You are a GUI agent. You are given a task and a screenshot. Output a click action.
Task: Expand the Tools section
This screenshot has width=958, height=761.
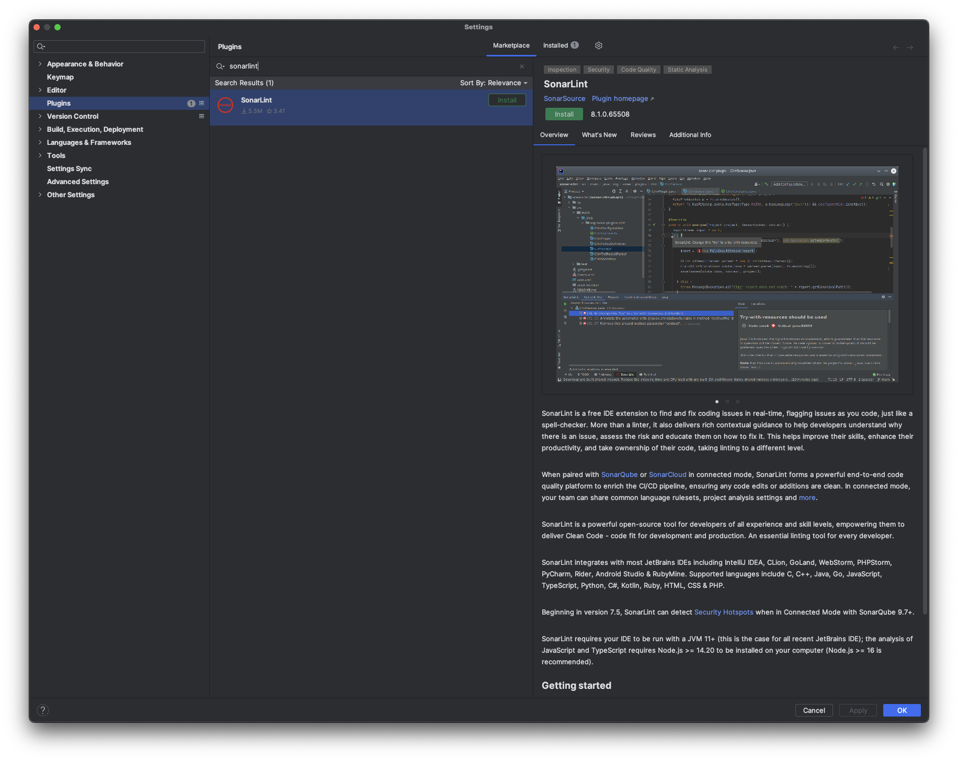[40, 155]
